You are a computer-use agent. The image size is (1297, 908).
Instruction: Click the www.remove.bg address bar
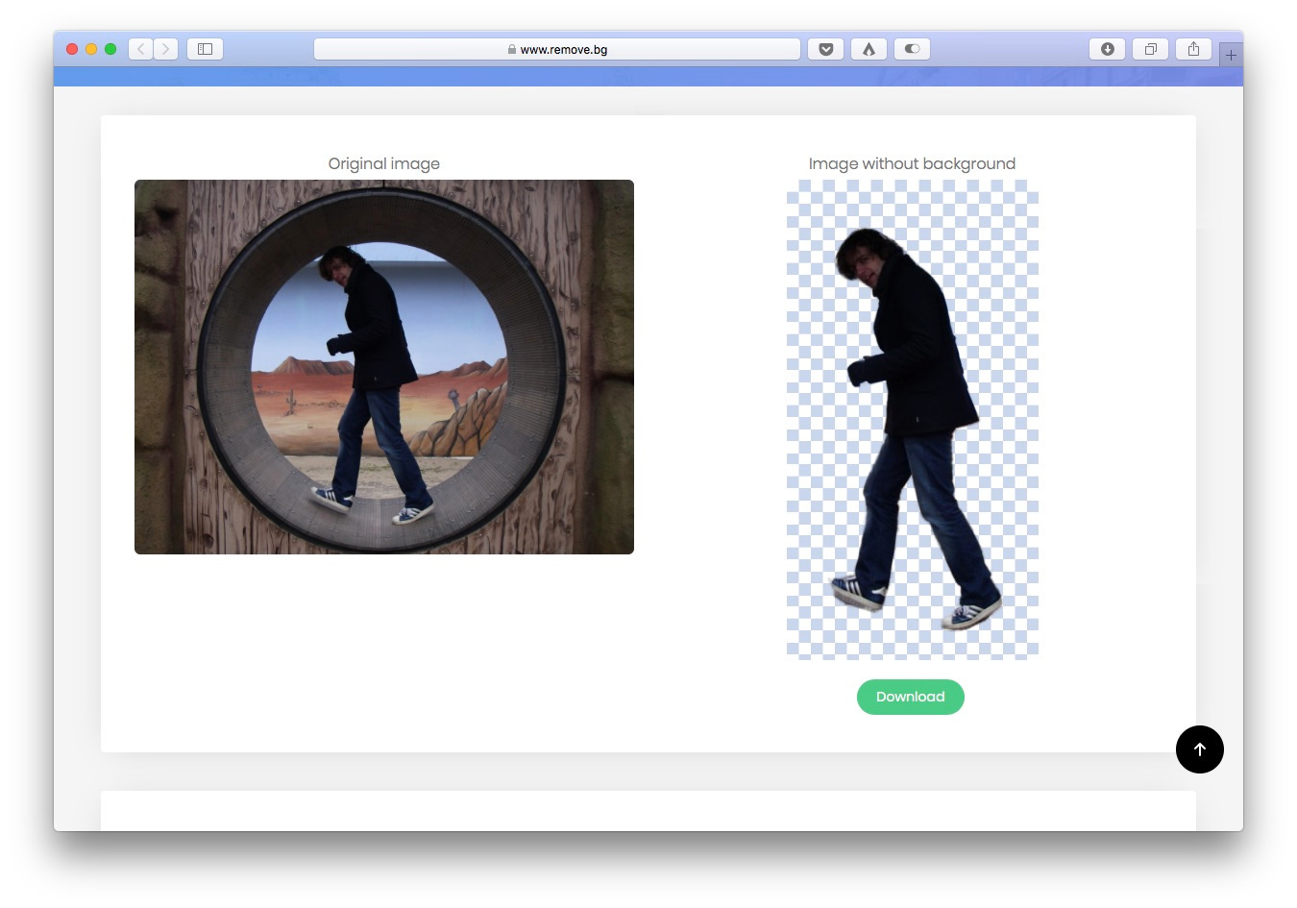coord(557,49)
